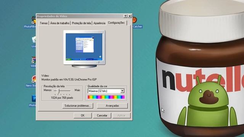Open the Qualidade da cor dropdown

pyautogui.click(x=106, y=91)
